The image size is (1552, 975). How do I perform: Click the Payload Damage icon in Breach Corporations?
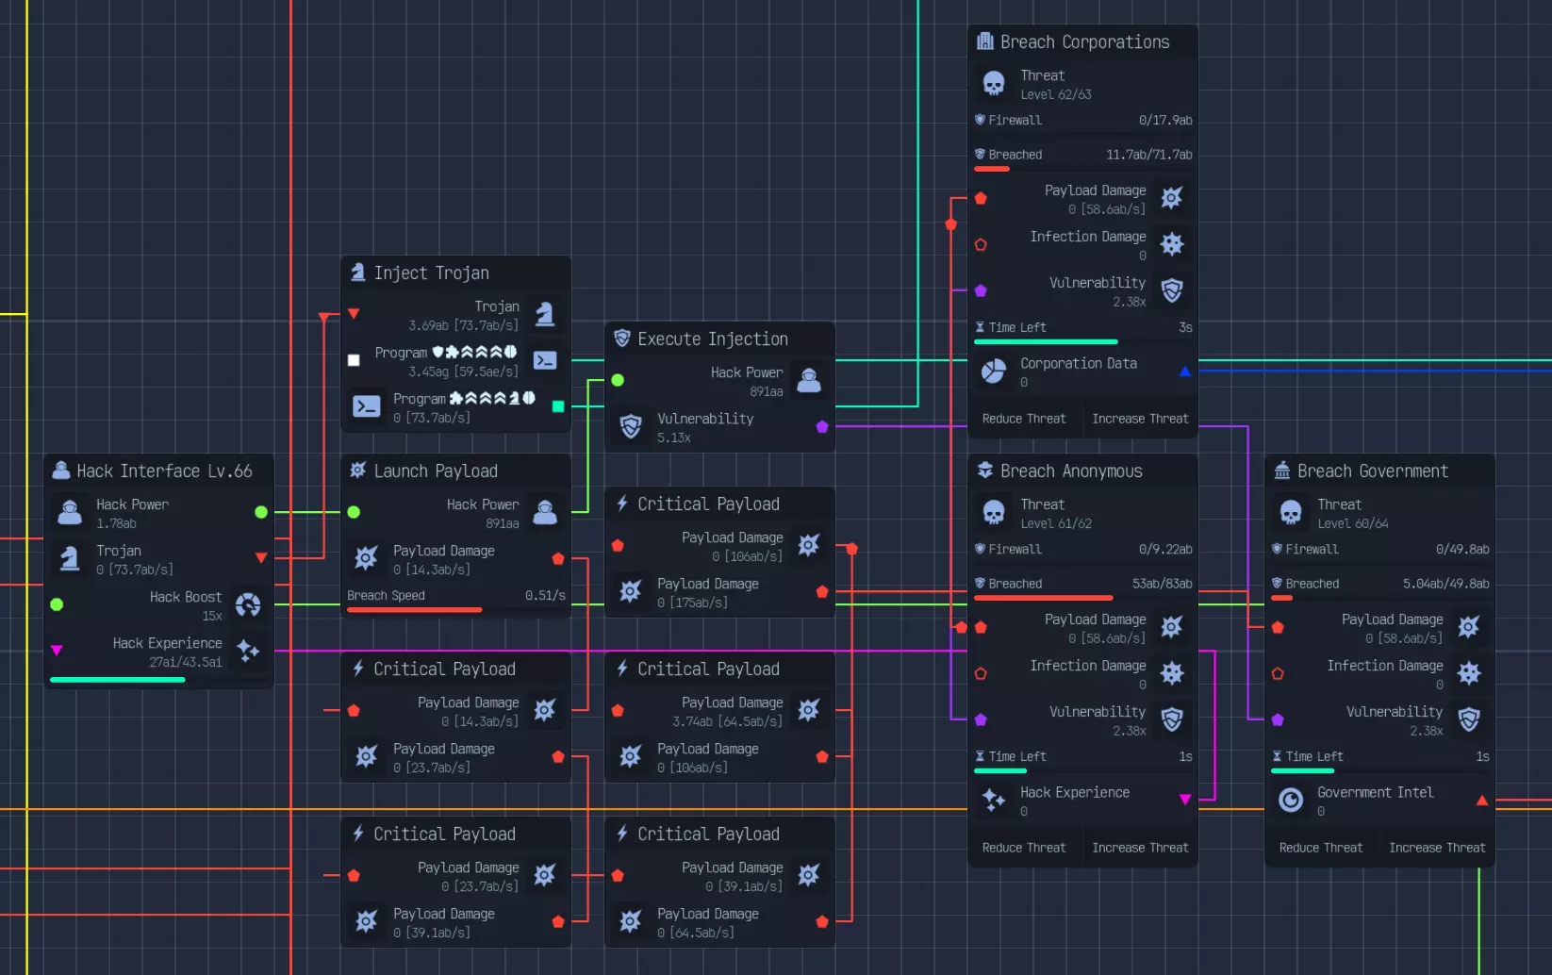(1172, 199)
